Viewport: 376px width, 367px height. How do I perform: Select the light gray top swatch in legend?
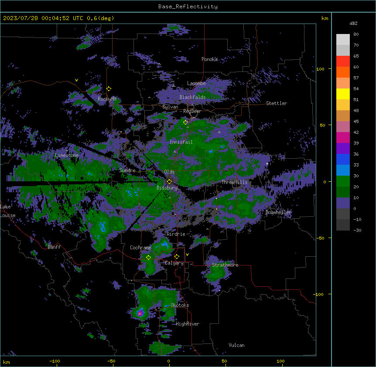coord(343,39)
